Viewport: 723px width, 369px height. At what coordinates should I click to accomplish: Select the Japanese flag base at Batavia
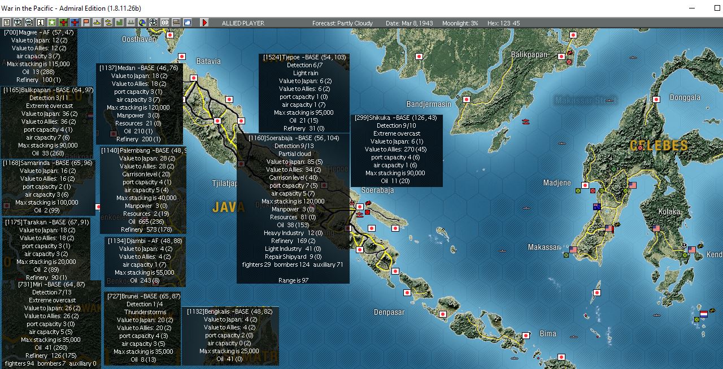[x=194, y=78]
